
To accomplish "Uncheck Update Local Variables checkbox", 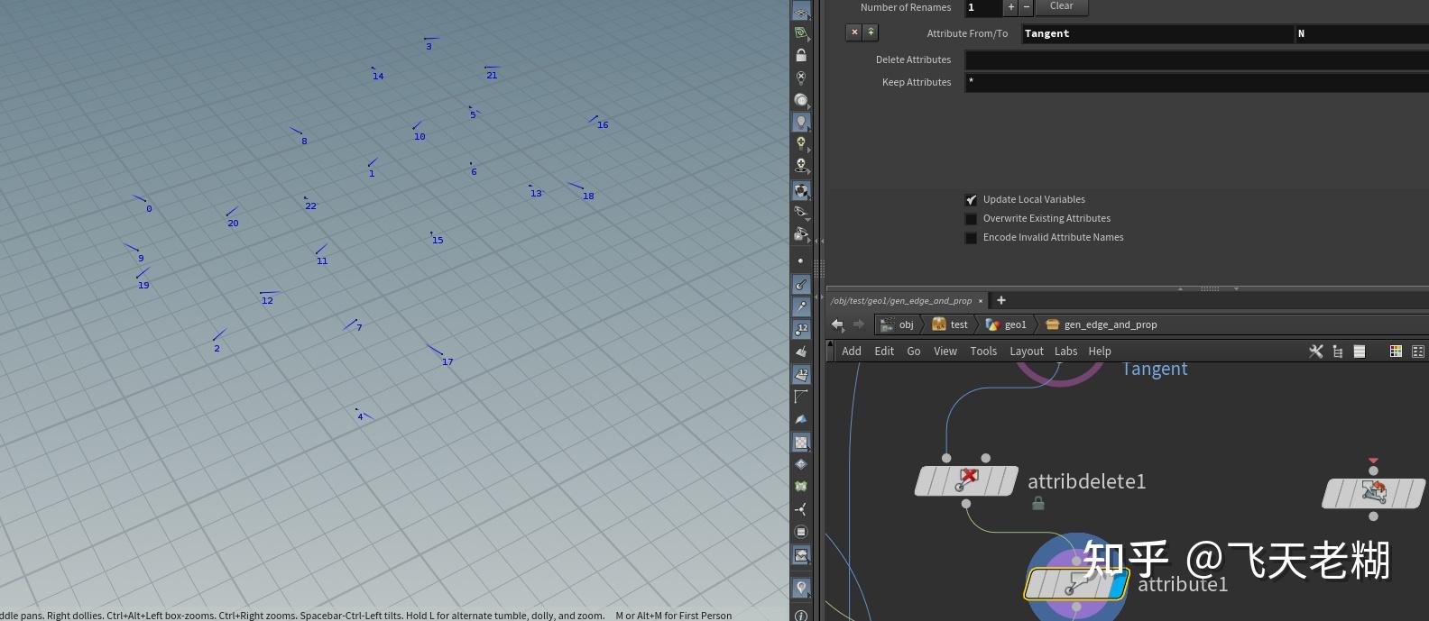I will click(x=971, y=200).
